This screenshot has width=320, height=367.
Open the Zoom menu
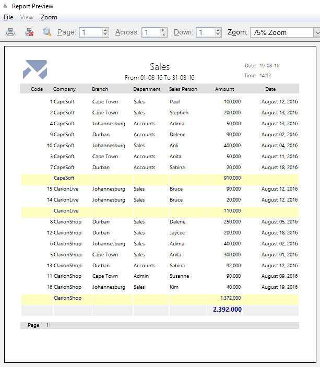click(49, 17)
